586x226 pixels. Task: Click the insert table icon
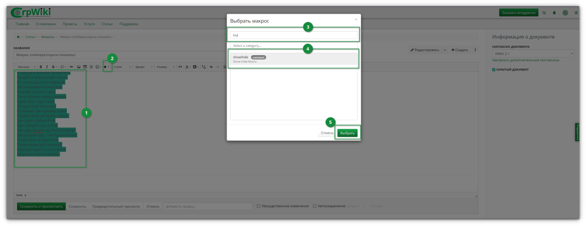coord(84,67)
